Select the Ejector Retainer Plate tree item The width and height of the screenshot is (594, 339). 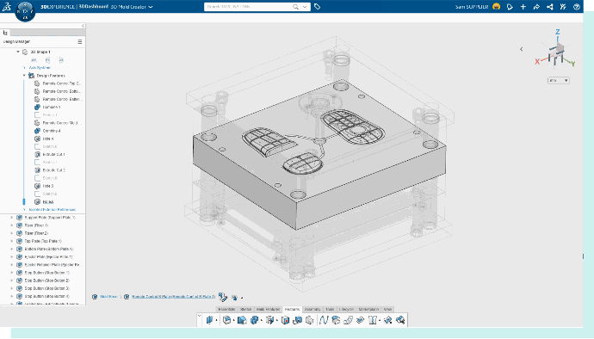pos(53,265)
